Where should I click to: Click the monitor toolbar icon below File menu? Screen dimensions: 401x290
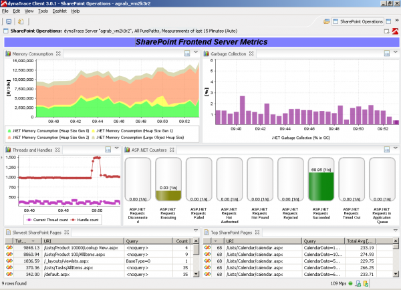(9, 22)
